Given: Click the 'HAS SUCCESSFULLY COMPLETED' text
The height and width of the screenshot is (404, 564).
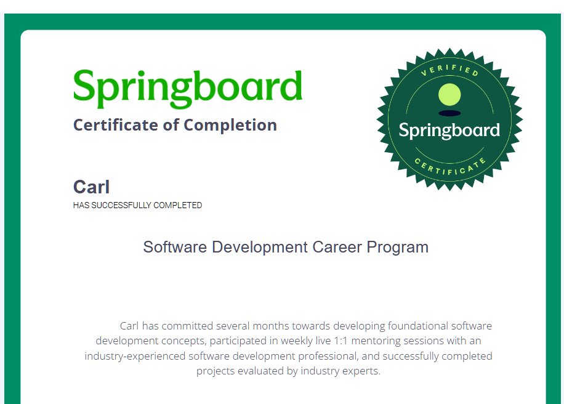Looking at the screenshot, I should pyautogui.click(x=137, y=205).
